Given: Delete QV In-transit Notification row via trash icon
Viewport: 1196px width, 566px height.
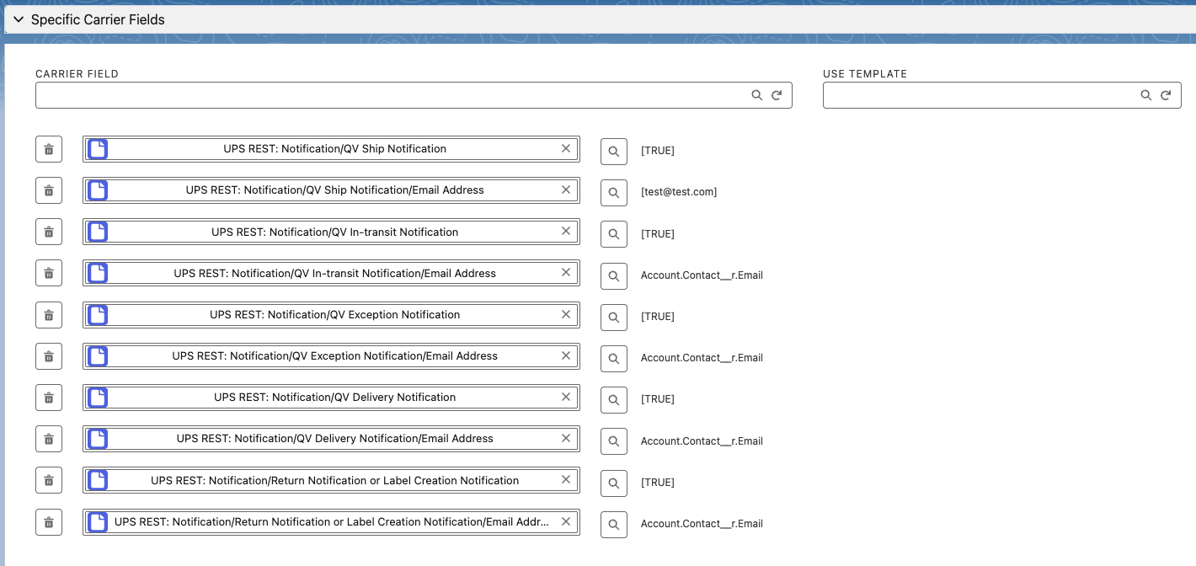Looking at the screenshot, I should pos(49,232).
